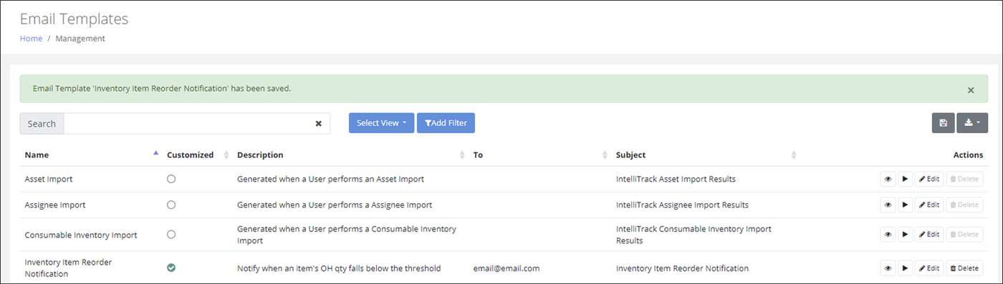Screen dimensions: 1003x284
Task: Preview the Assignee Import template with eye icon
Action: click(888, 205)
